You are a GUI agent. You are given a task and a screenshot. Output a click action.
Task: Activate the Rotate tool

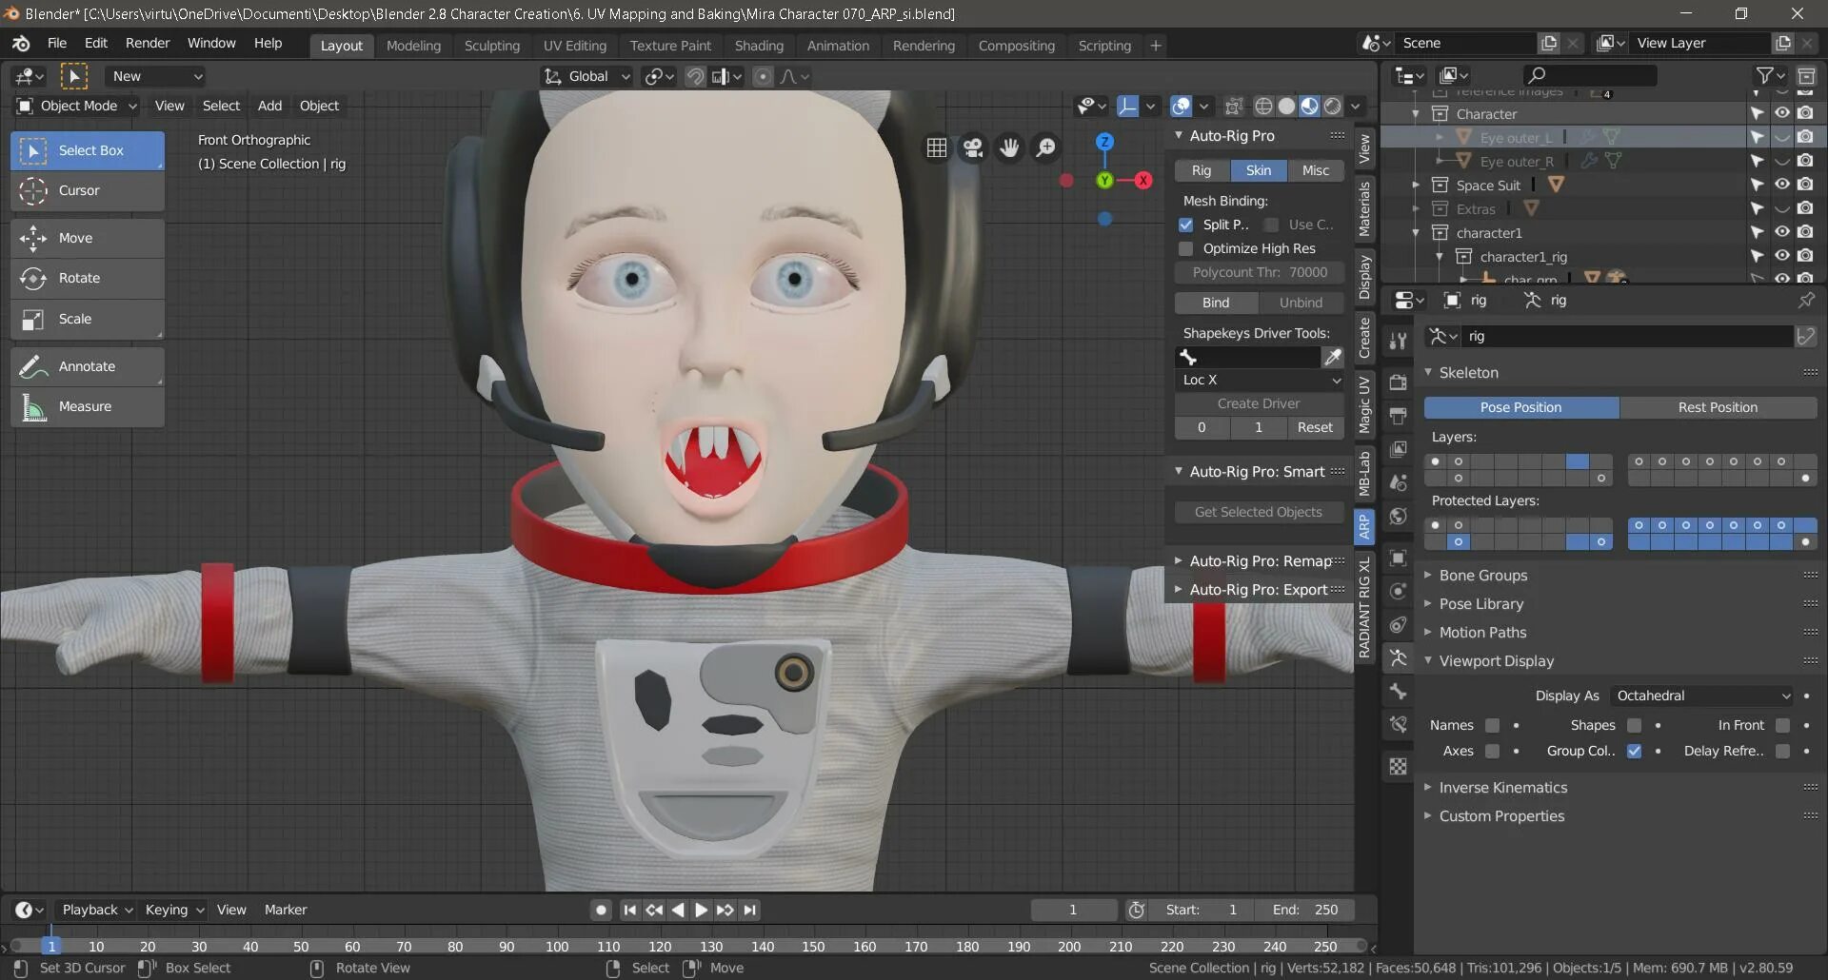[87, 278]
